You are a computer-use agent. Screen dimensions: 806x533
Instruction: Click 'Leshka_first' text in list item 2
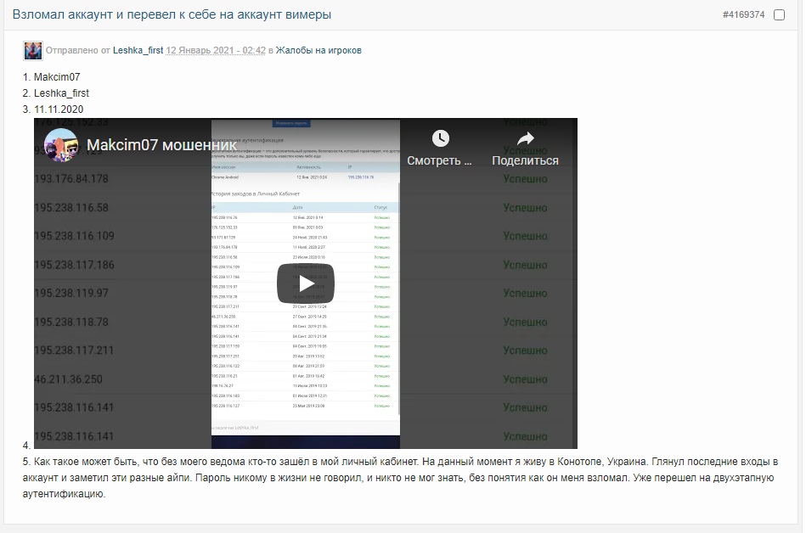click(x=61, y=93)
